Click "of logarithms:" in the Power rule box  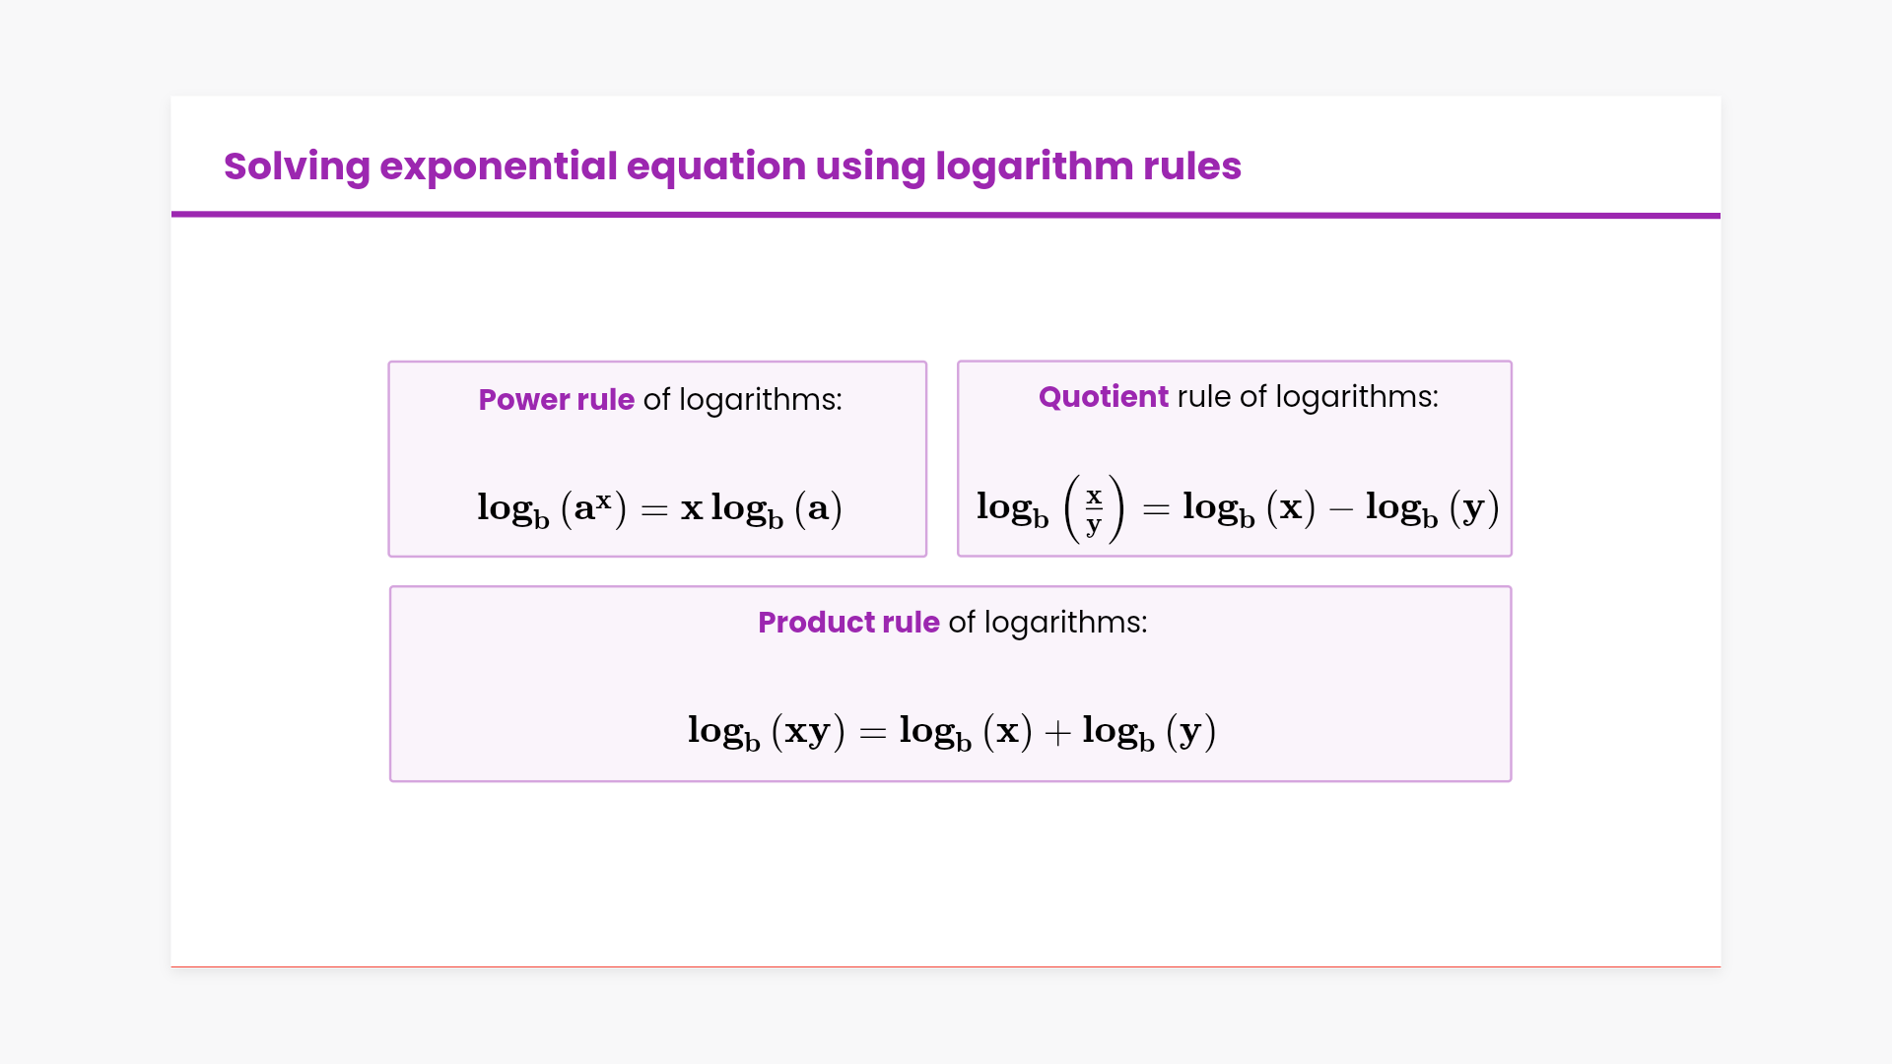click(x=743, y=400)
